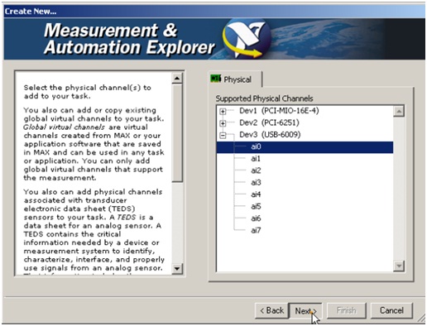The image size is (427, 326).
Task: Switch to the Physical tab
Action: [x=234, y=79]
